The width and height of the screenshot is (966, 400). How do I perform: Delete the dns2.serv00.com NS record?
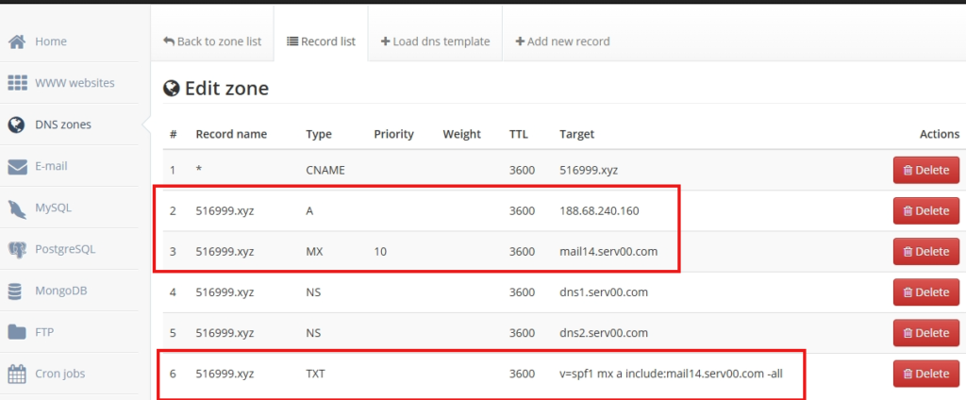tap(925, 333)
